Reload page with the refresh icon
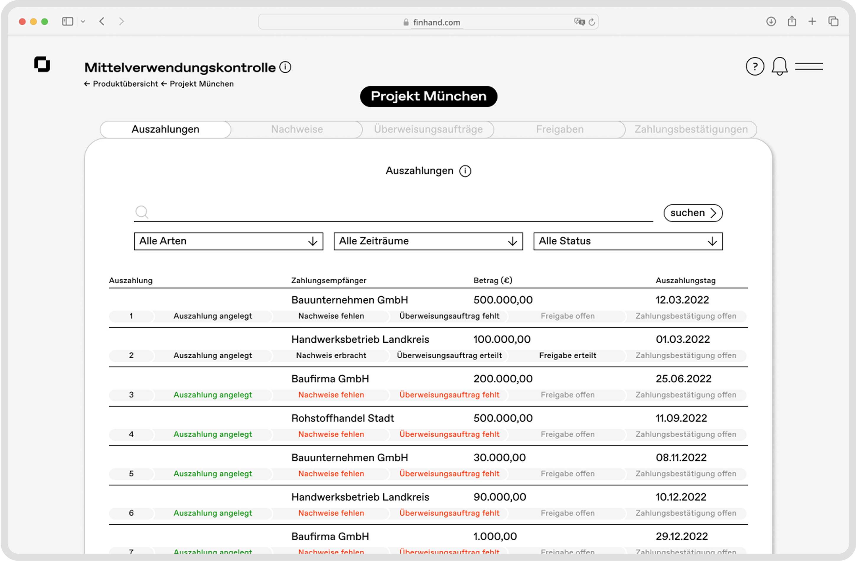 (592, 22)
